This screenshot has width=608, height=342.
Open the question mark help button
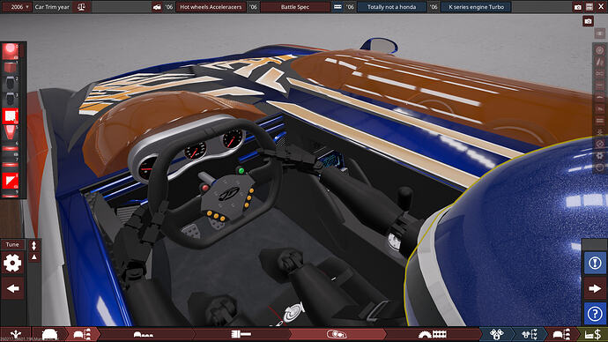pos(595,314)
